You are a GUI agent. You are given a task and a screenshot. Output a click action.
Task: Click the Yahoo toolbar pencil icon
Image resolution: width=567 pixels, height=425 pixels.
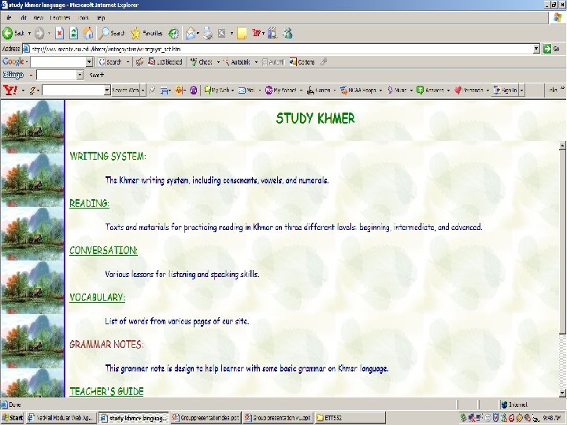[x=32, y=91]
